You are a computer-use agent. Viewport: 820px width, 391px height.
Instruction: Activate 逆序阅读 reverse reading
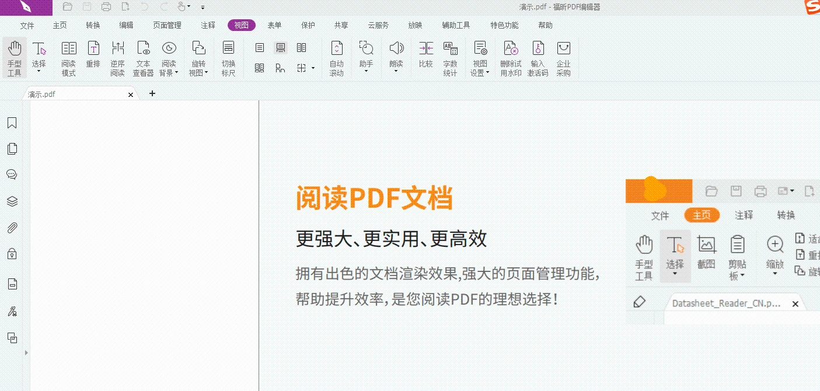[x=118, y=59]
